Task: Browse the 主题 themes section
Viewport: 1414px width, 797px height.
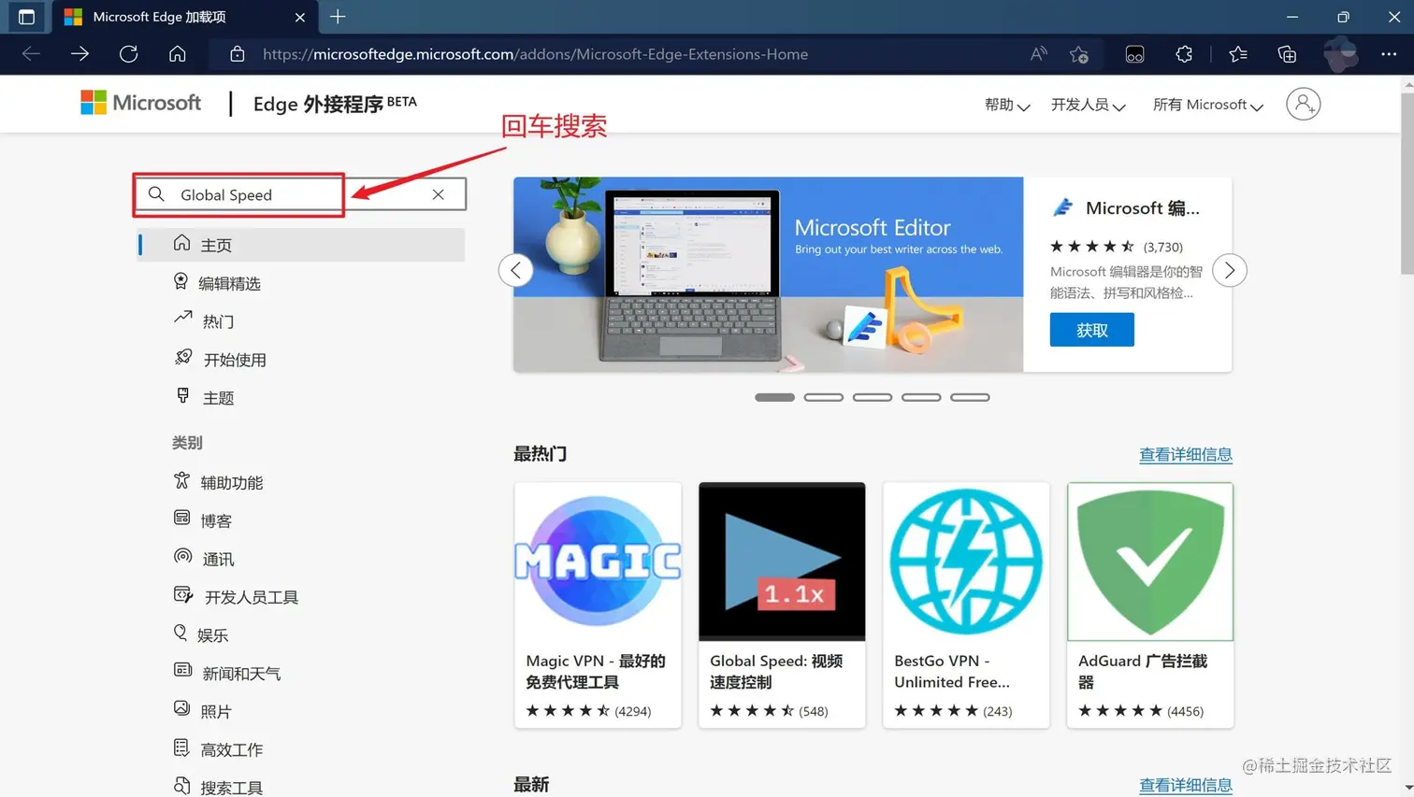Action: 213,396
